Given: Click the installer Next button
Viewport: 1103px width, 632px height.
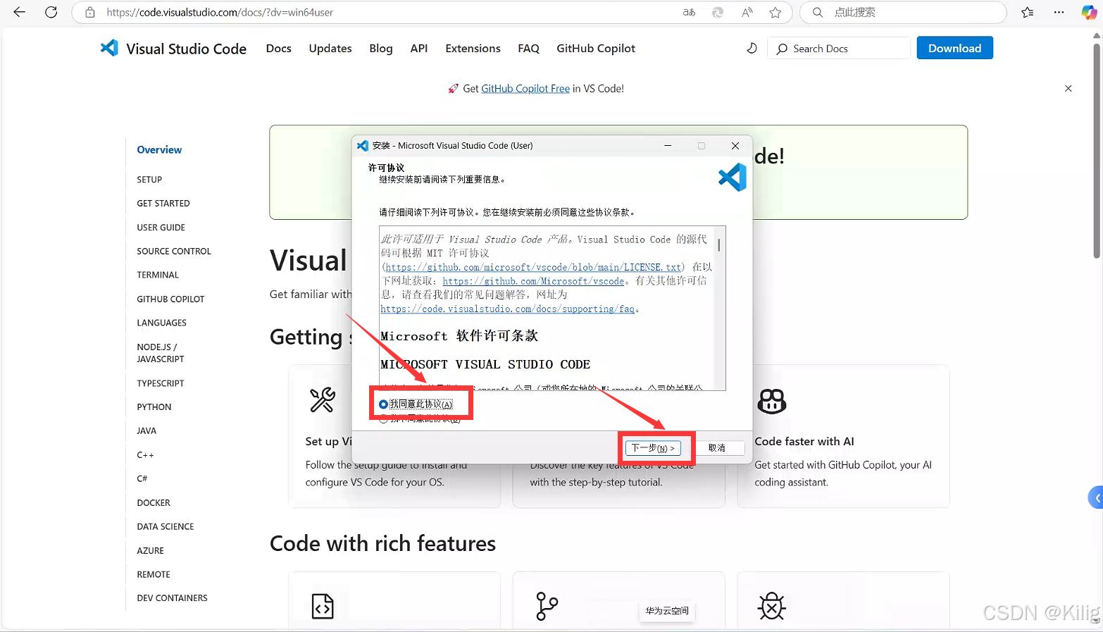Looking at the screenshot, I should point(653,448).
